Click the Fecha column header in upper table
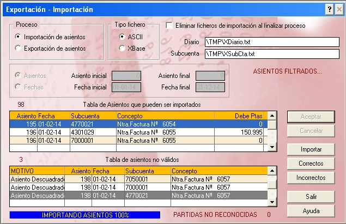Image resolution: width=346 pixels, height=224 pixels. click(x=53, y=116)
